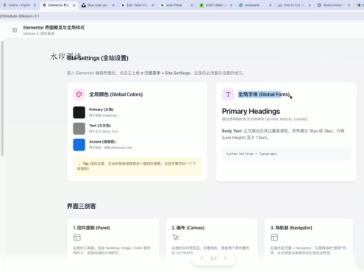Close the Solar Panel tab
The height and width of the screenshot is (272, 364).
[192, 5]
